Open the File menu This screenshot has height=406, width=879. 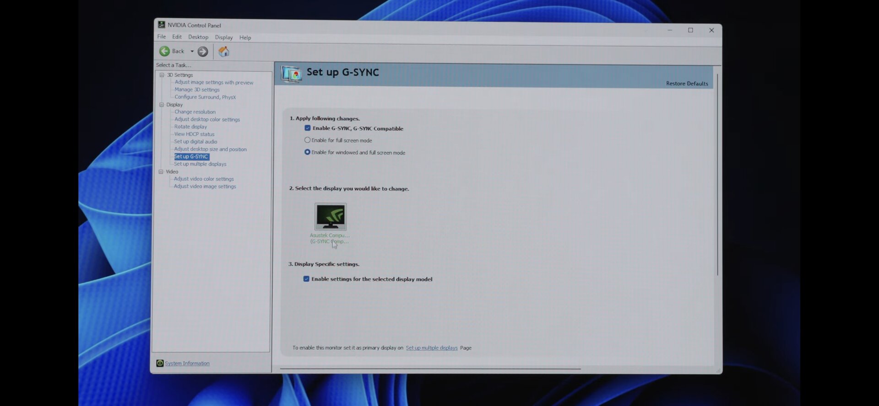[162, 37]
